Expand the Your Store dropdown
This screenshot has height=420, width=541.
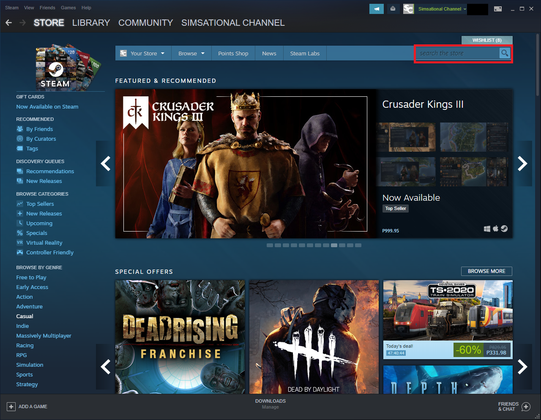pos(163,54)
